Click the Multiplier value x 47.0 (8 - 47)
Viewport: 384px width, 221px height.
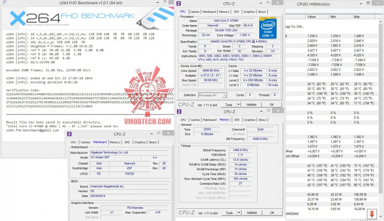tap(211, 75)
